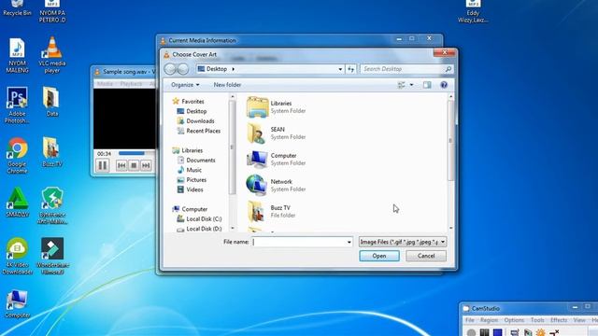Seek on the VLC progress slider
The height and width of the screenshot is (336, 598).
[x=136, y=153]
